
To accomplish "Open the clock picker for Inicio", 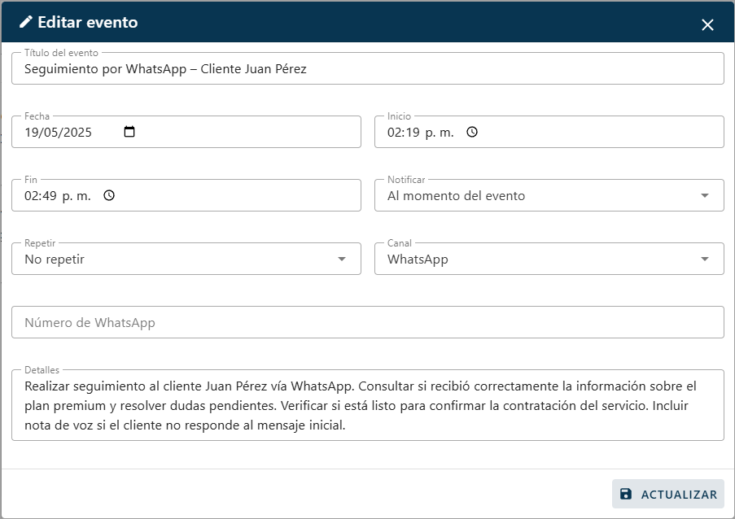I will [x=471, y=132].
